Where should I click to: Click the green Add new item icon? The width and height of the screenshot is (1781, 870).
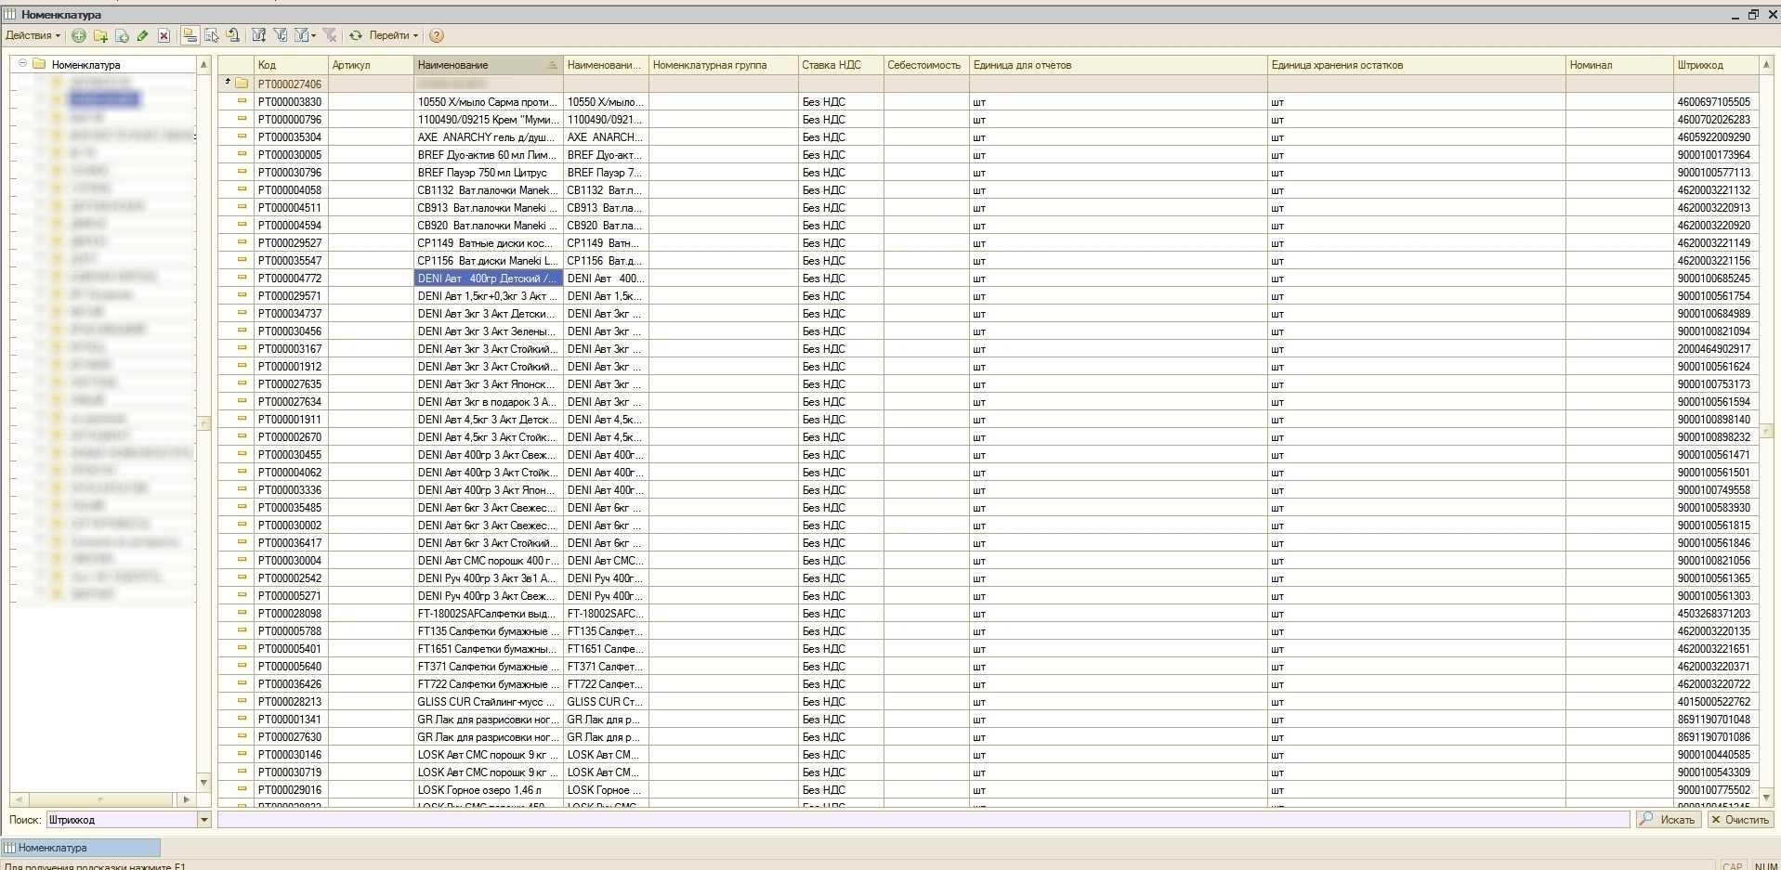click(x=79, y=35)
